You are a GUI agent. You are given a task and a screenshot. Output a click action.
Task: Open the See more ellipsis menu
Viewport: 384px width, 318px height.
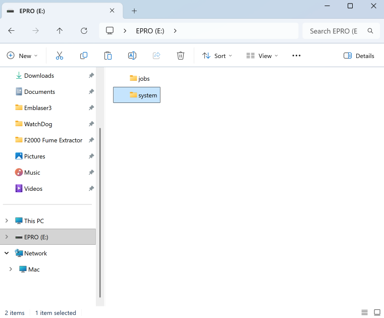coord(296,56)
